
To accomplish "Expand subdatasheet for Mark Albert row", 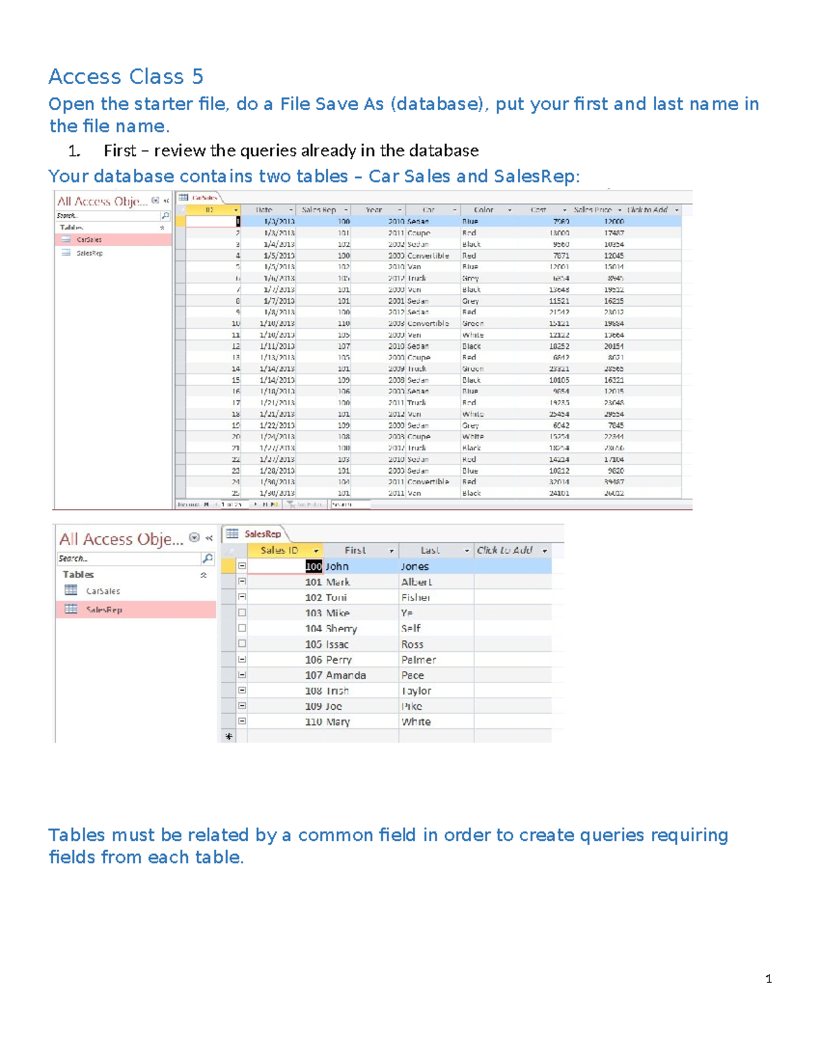I will [x=242, y=581].
